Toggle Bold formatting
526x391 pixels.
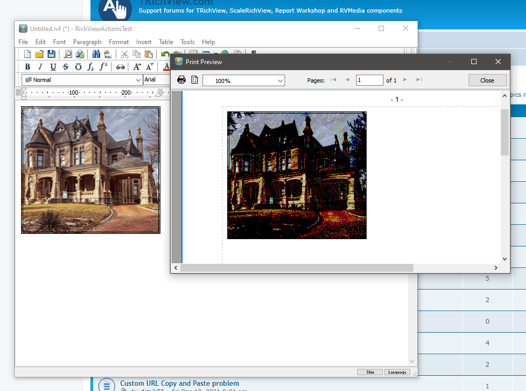point(27,67)
